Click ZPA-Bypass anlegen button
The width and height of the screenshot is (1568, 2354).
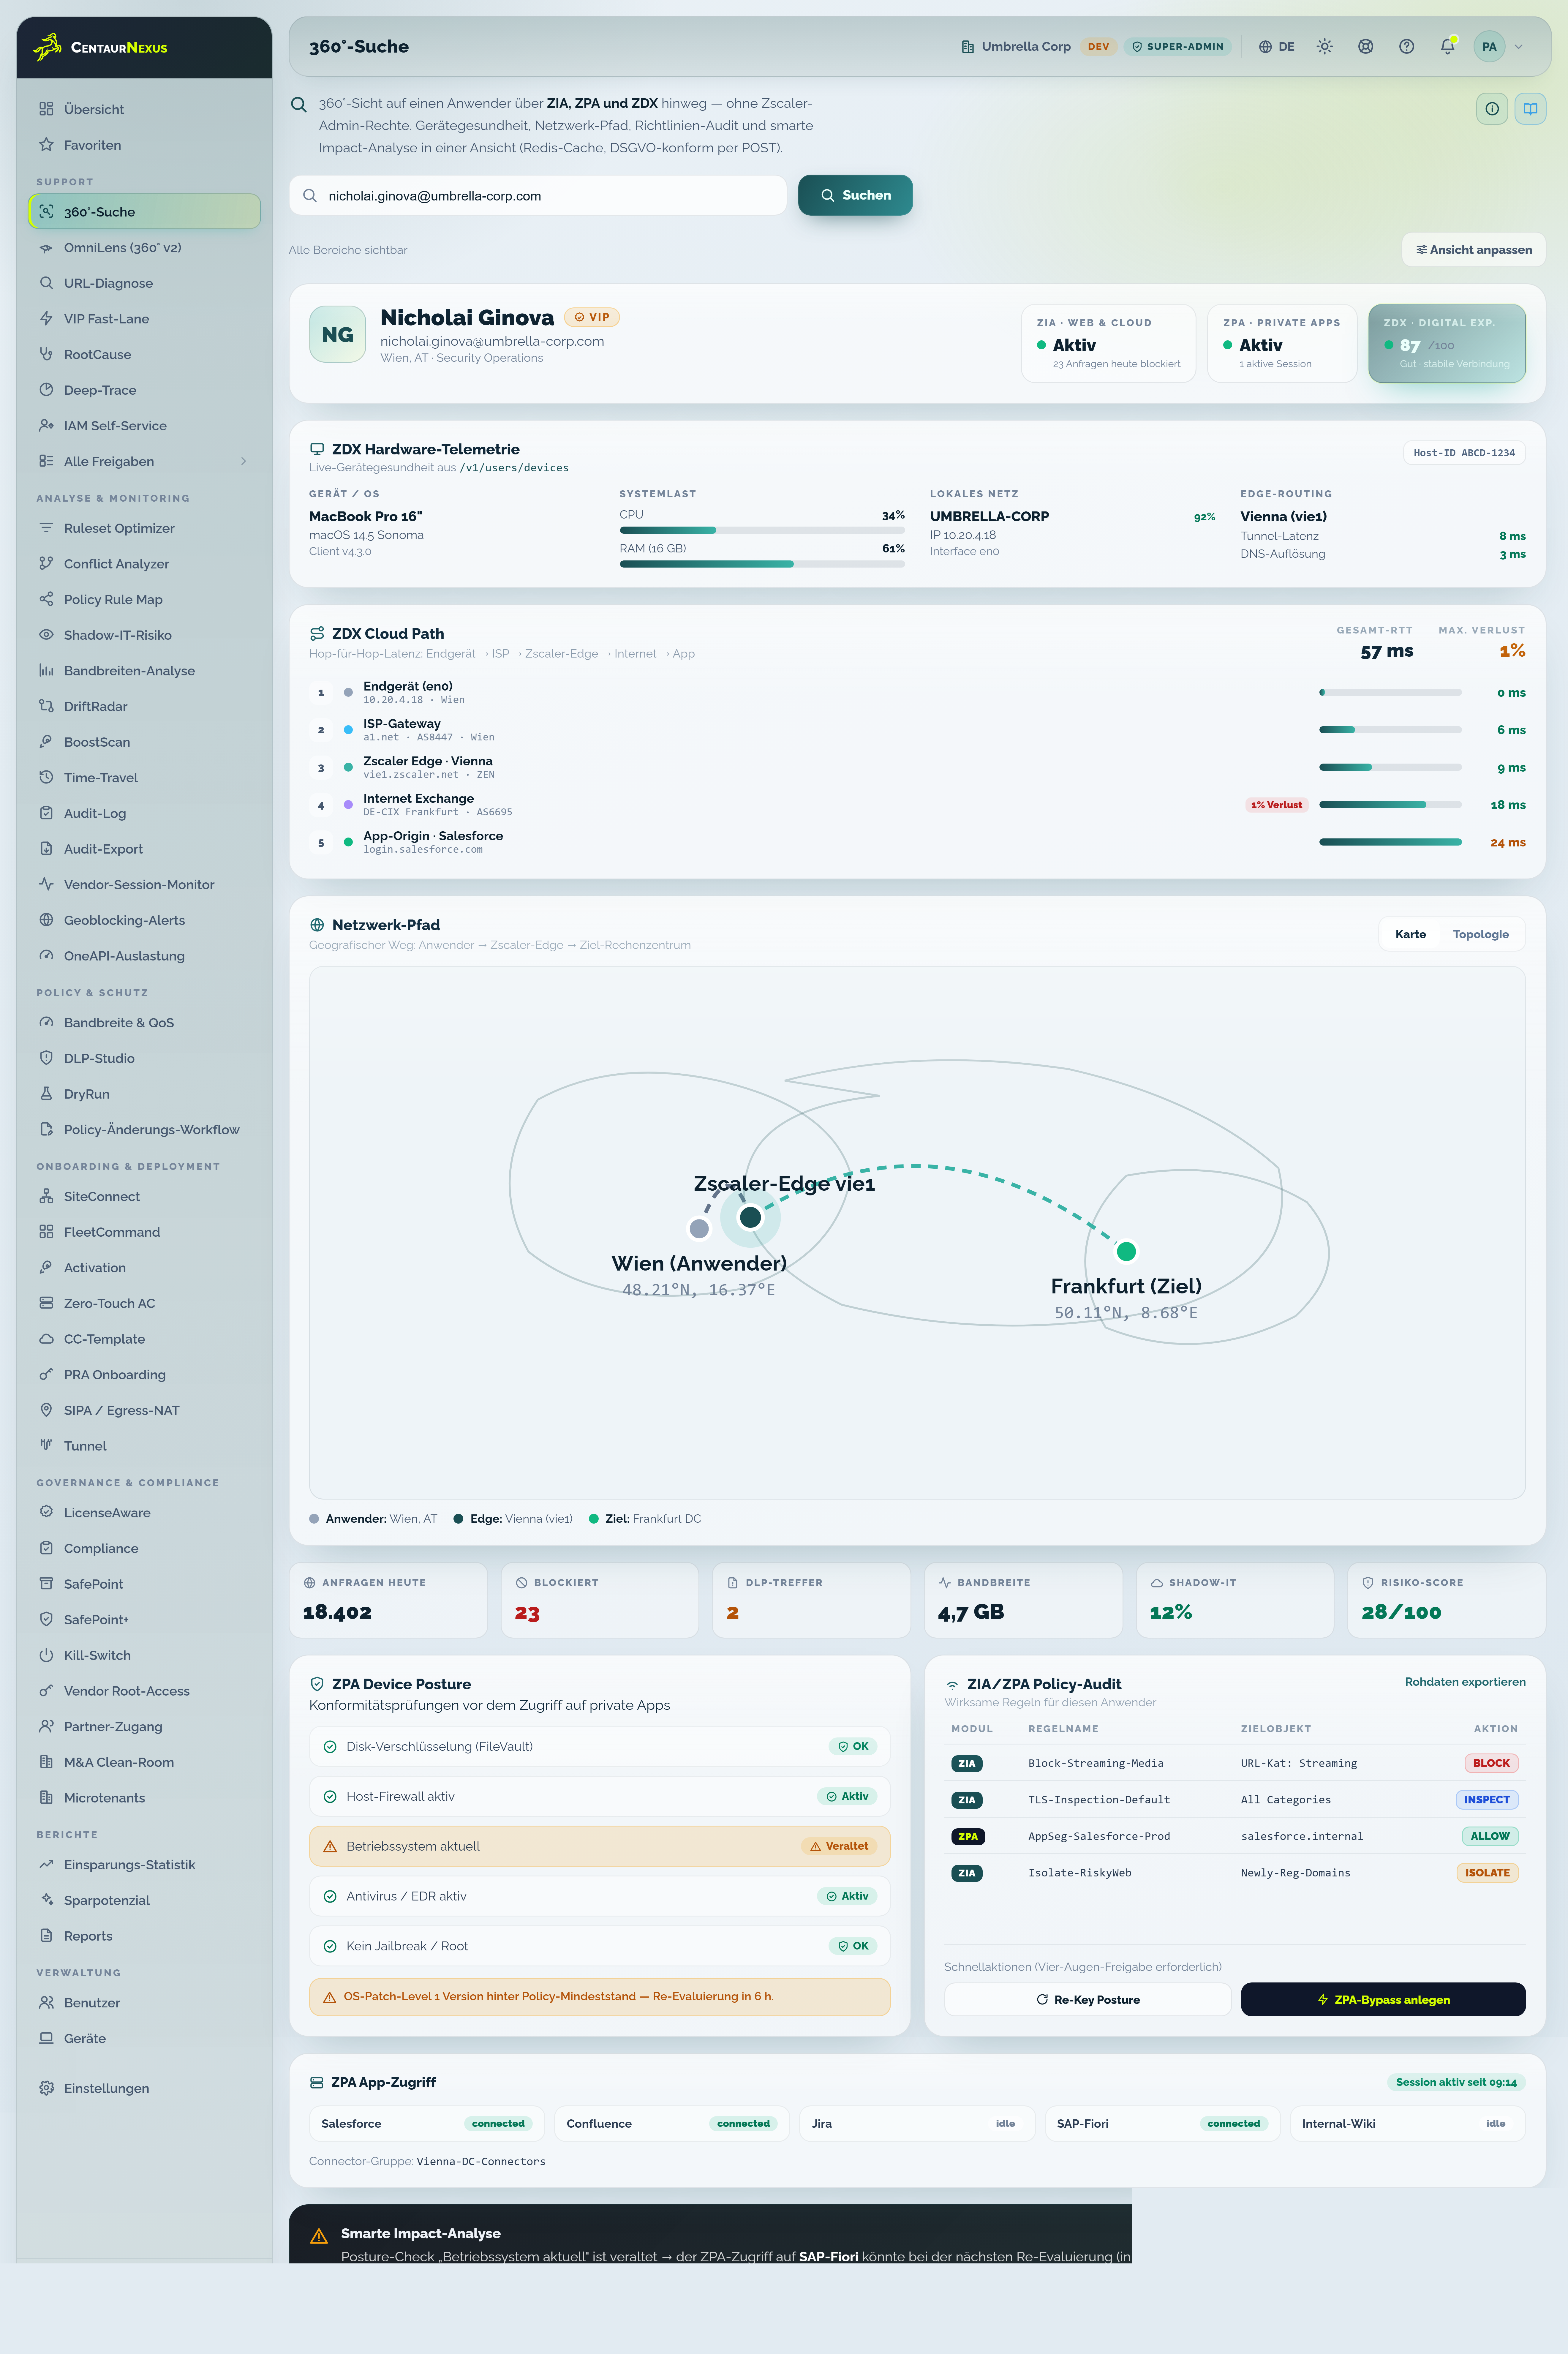(1383, 1999)
